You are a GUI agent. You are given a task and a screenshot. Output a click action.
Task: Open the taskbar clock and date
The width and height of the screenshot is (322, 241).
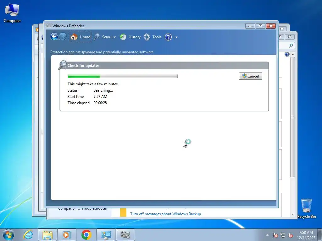coord(306,235)
